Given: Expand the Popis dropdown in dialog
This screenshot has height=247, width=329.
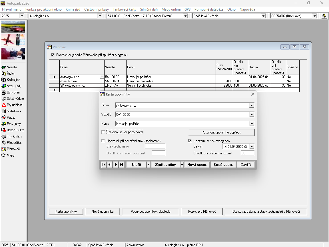Looking at the screenshot, I should point(251,124).
